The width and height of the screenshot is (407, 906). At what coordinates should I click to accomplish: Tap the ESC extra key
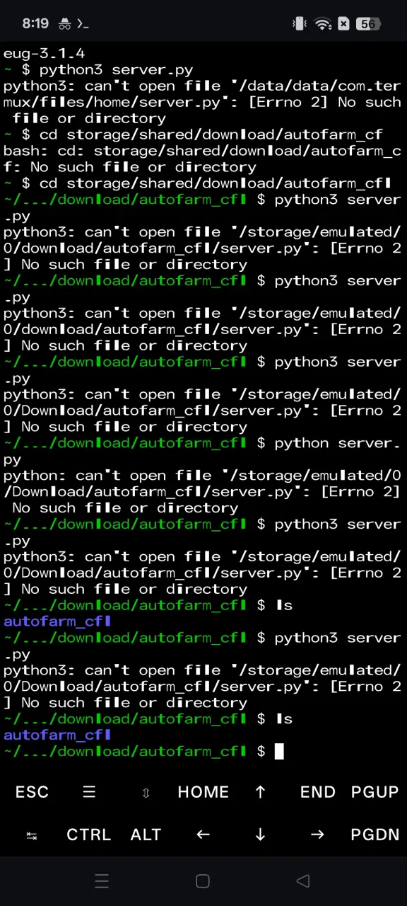[x=32, y=792]
